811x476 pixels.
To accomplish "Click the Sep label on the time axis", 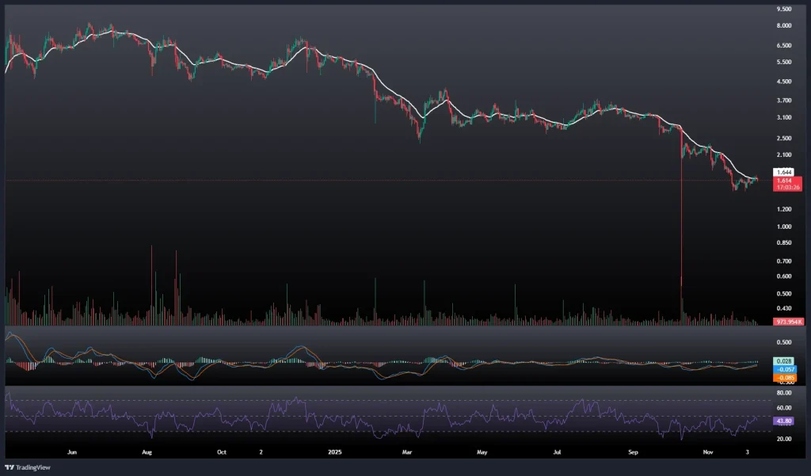I will point(633,452).
